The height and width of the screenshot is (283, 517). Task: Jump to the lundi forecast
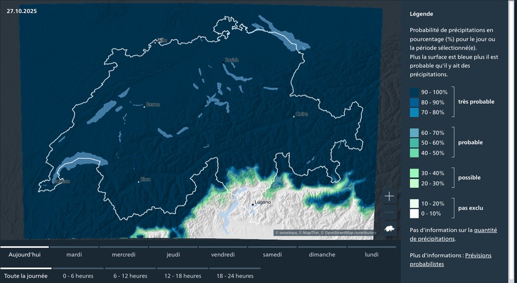pos(371,255)
